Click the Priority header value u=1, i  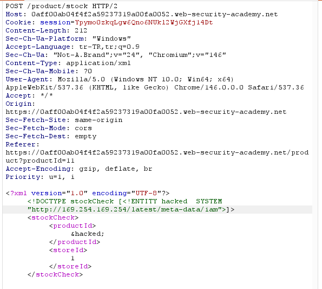point(61,177)
